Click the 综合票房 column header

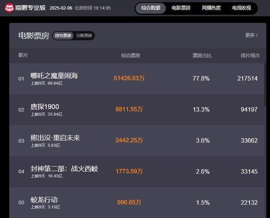click(130, 55)
